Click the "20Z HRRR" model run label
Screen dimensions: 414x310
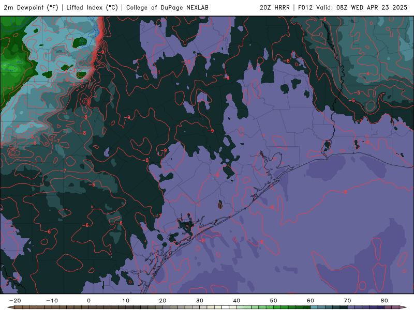275,8
